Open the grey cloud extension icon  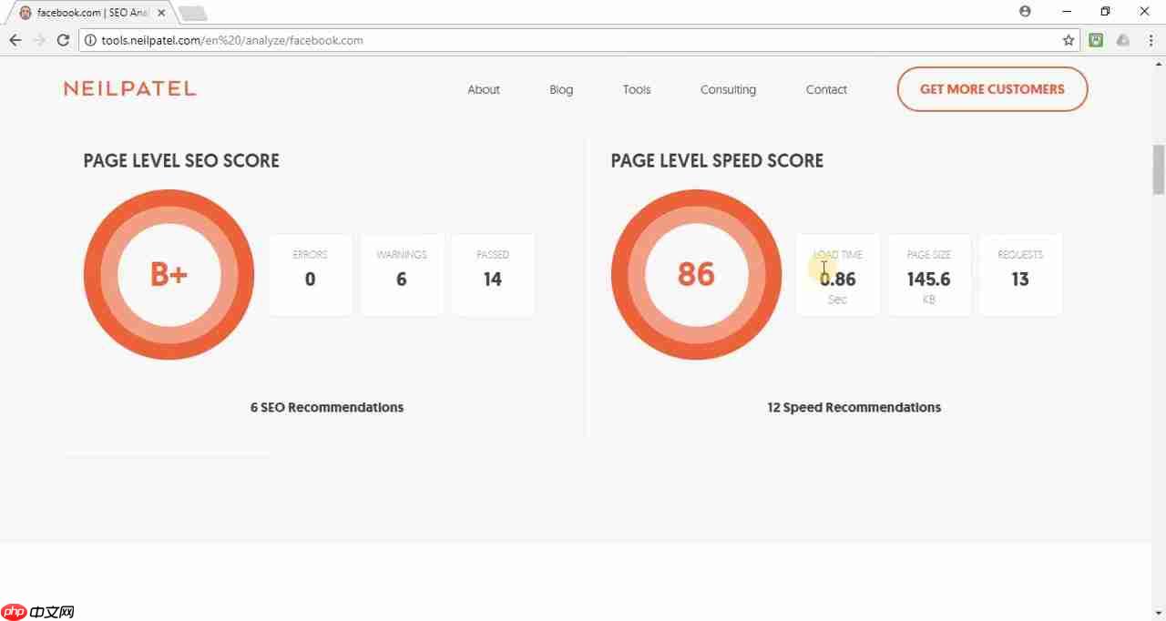[x=1122, y=40]
